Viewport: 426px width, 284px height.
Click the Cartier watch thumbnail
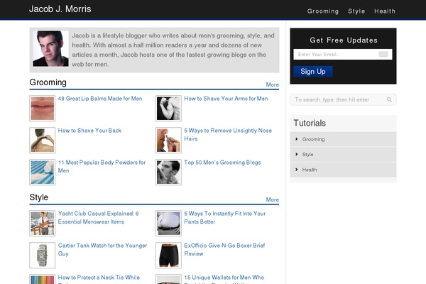coord(42,255)
